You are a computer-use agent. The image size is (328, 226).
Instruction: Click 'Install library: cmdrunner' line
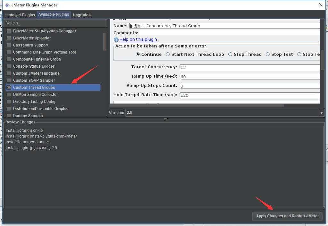point(28,142)
